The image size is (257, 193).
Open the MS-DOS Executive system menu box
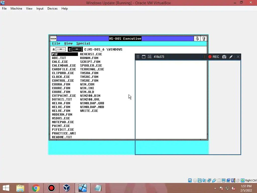[53, 38]
